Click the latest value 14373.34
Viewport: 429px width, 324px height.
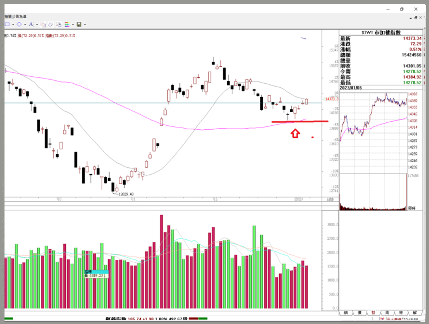(x=412, y=38)
